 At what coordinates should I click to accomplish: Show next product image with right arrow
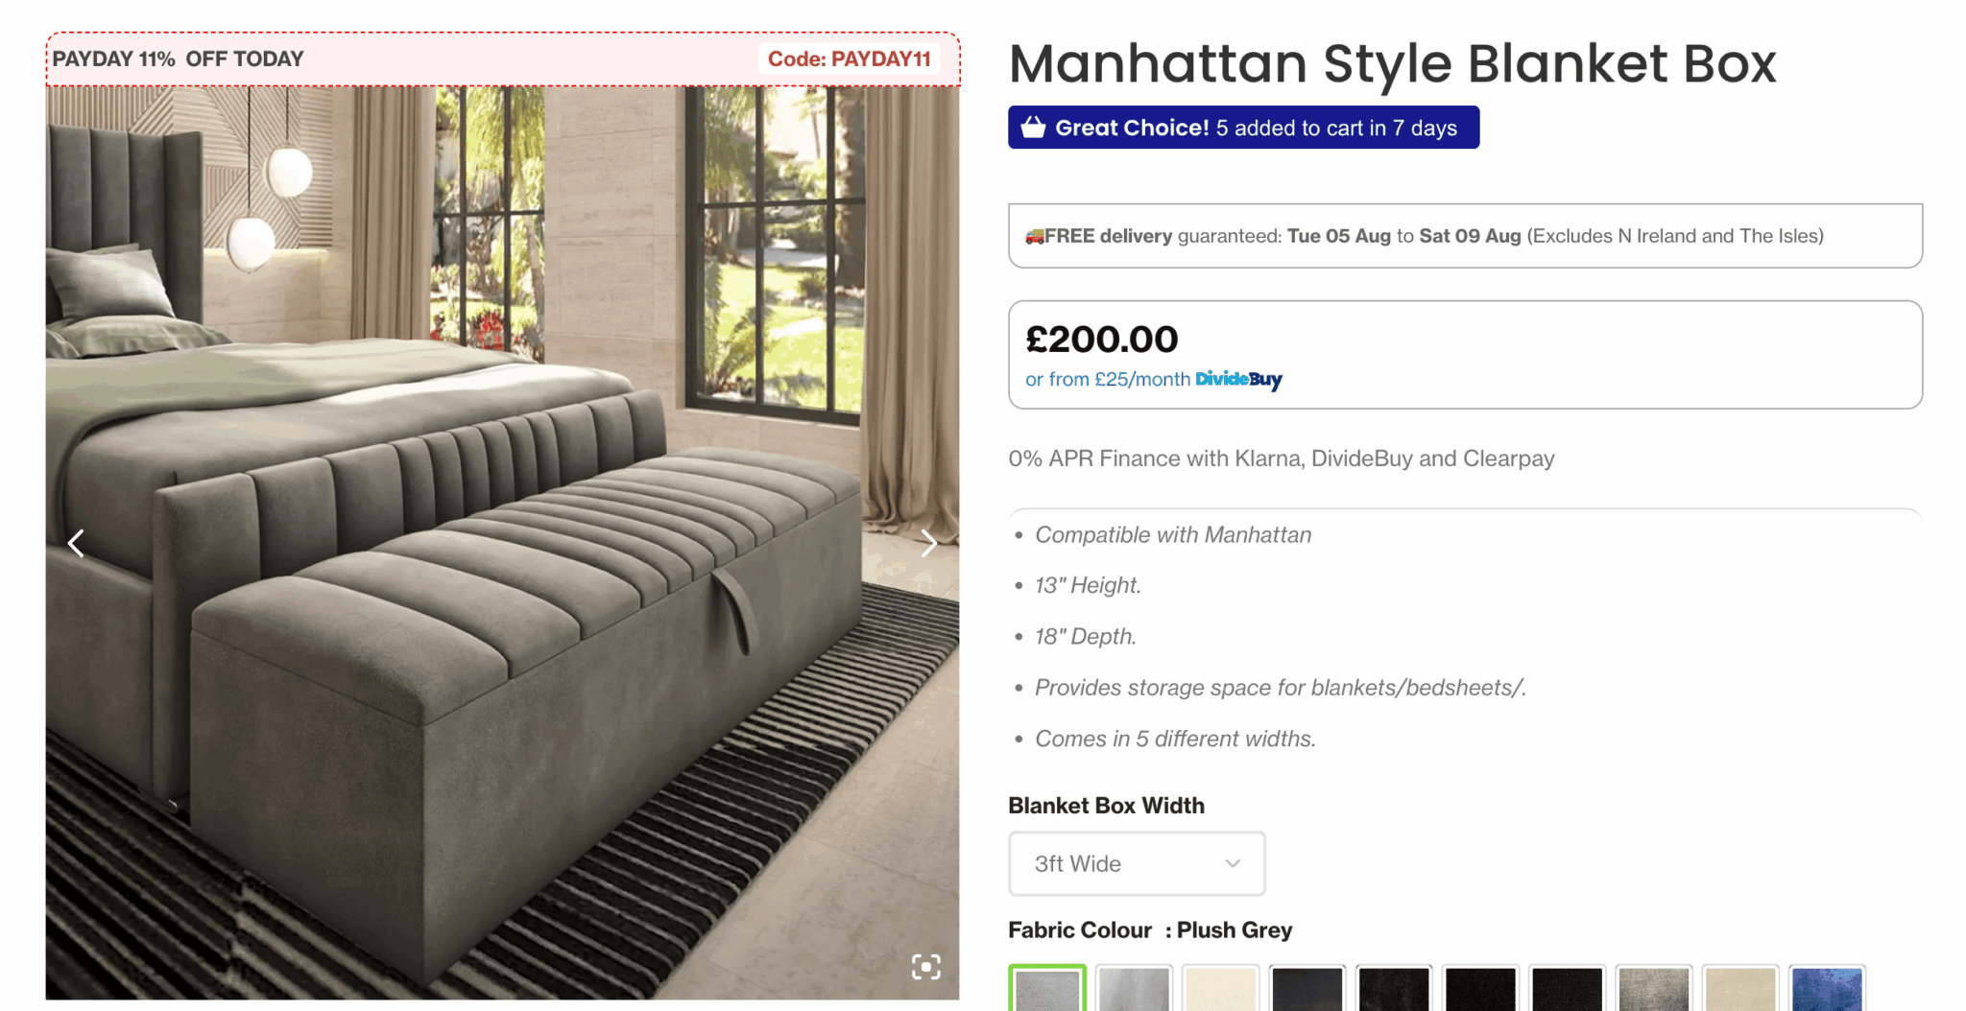coord(928,544)
